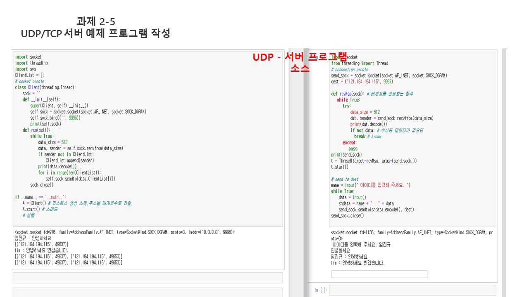Click the 'send_sock.sendto(sndata.encode(), dest)' line

pos(376,210)
